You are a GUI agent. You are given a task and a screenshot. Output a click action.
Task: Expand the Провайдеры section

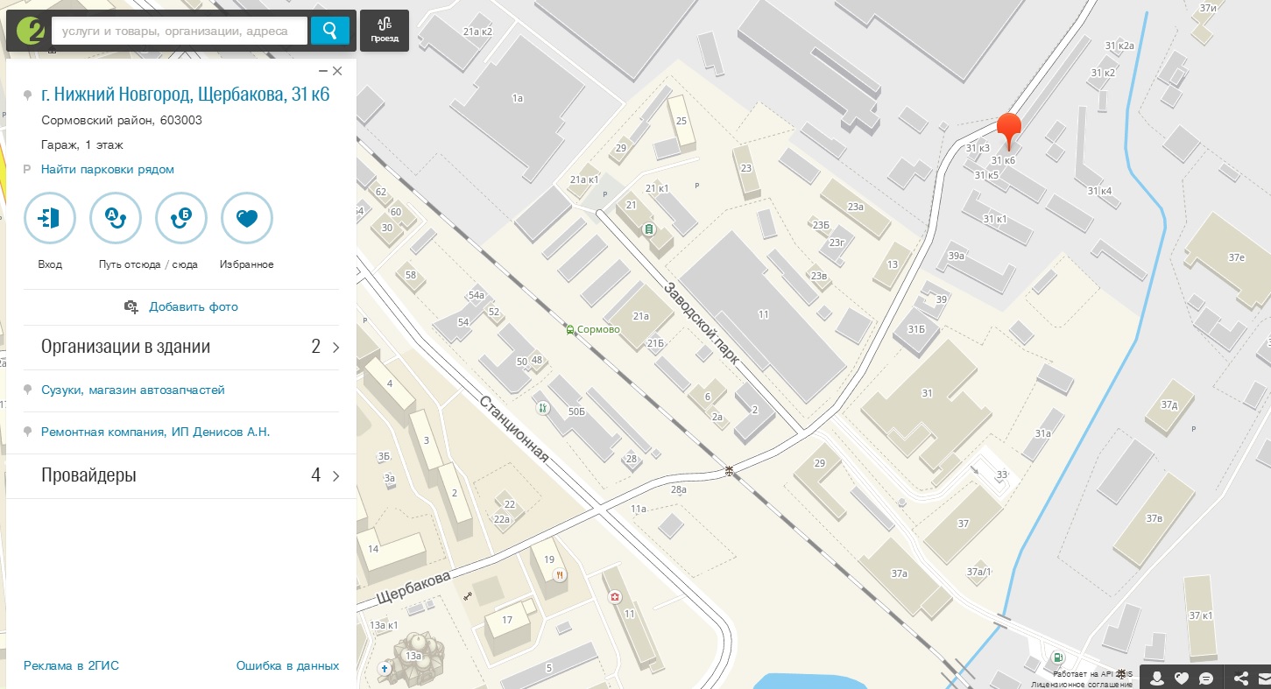click(189, 476)
